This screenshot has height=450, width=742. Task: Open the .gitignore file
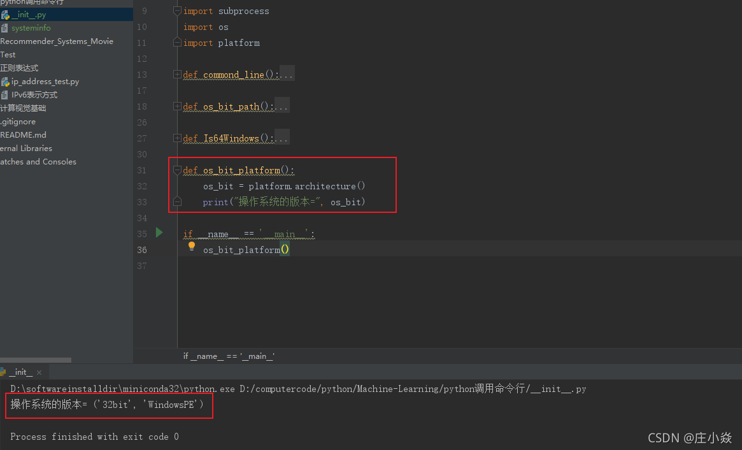pos(18,121)
